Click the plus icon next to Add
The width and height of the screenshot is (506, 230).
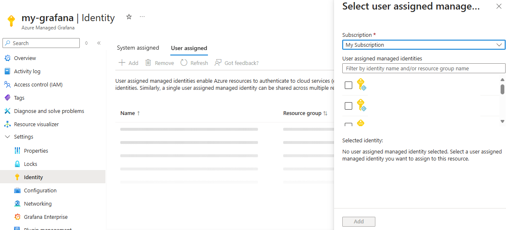(122, 63)
